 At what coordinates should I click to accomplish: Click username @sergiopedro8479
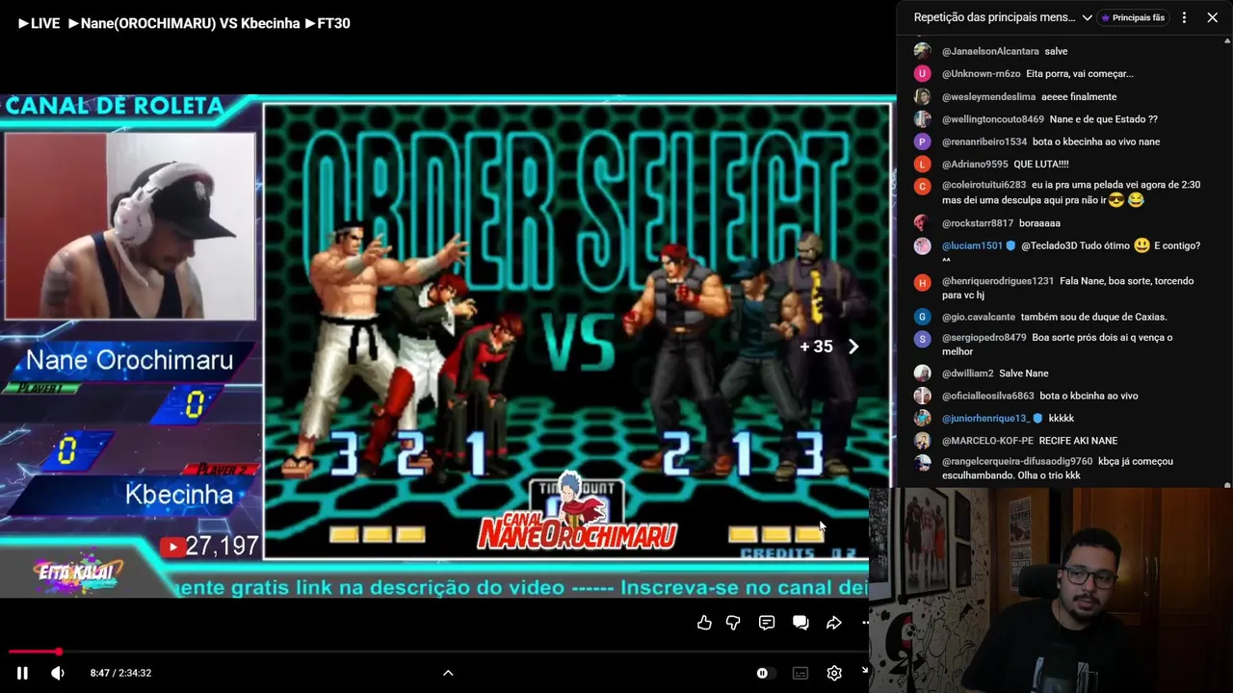pyautogui.click(x=984, y=338)
